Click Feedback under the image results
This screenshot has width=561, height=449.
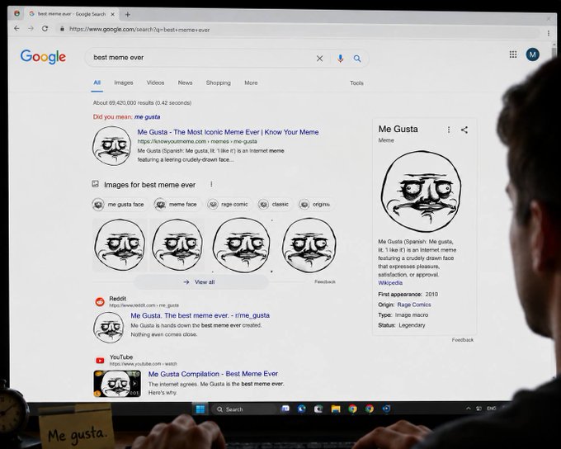(325, 281)
